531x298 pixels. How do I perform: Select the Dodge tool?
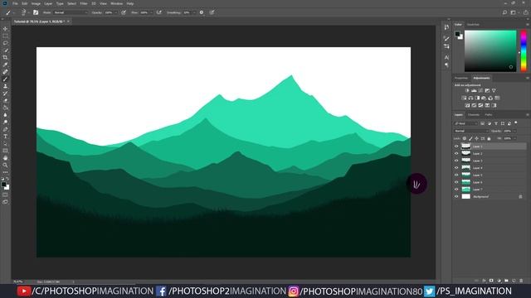point(5,122)
